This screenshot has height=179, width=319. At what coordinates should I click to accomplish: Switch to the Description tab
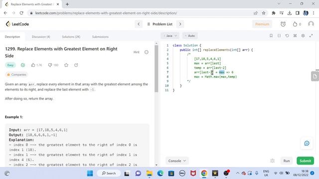(x=12, y=37)
